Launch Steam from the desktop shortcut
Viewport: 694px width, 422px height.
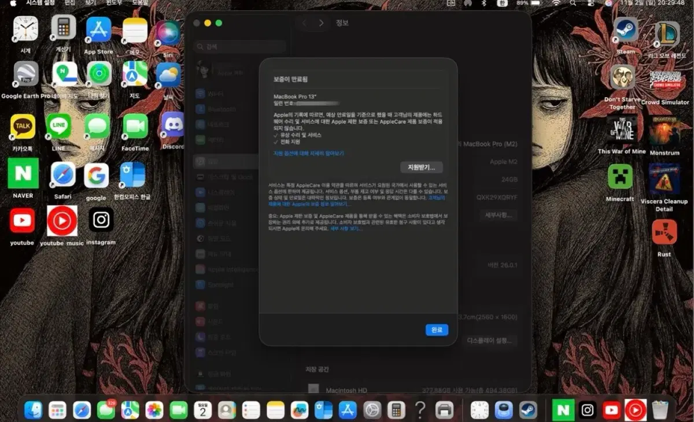point(625,30)
